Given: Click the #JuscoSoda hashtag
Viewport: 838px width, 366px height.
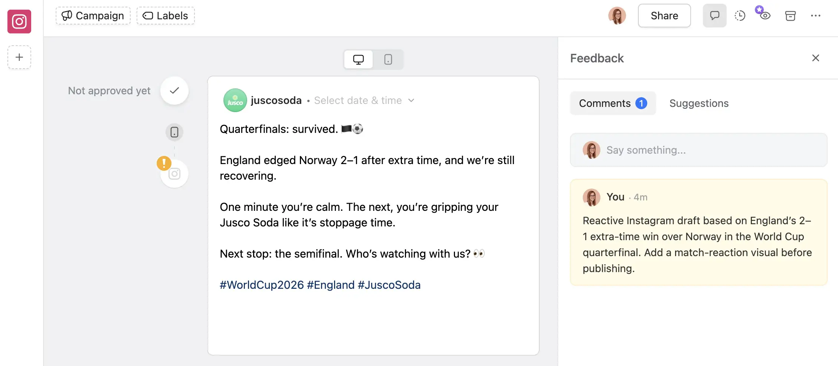Looking at the screenshot, I should point(389,285).
